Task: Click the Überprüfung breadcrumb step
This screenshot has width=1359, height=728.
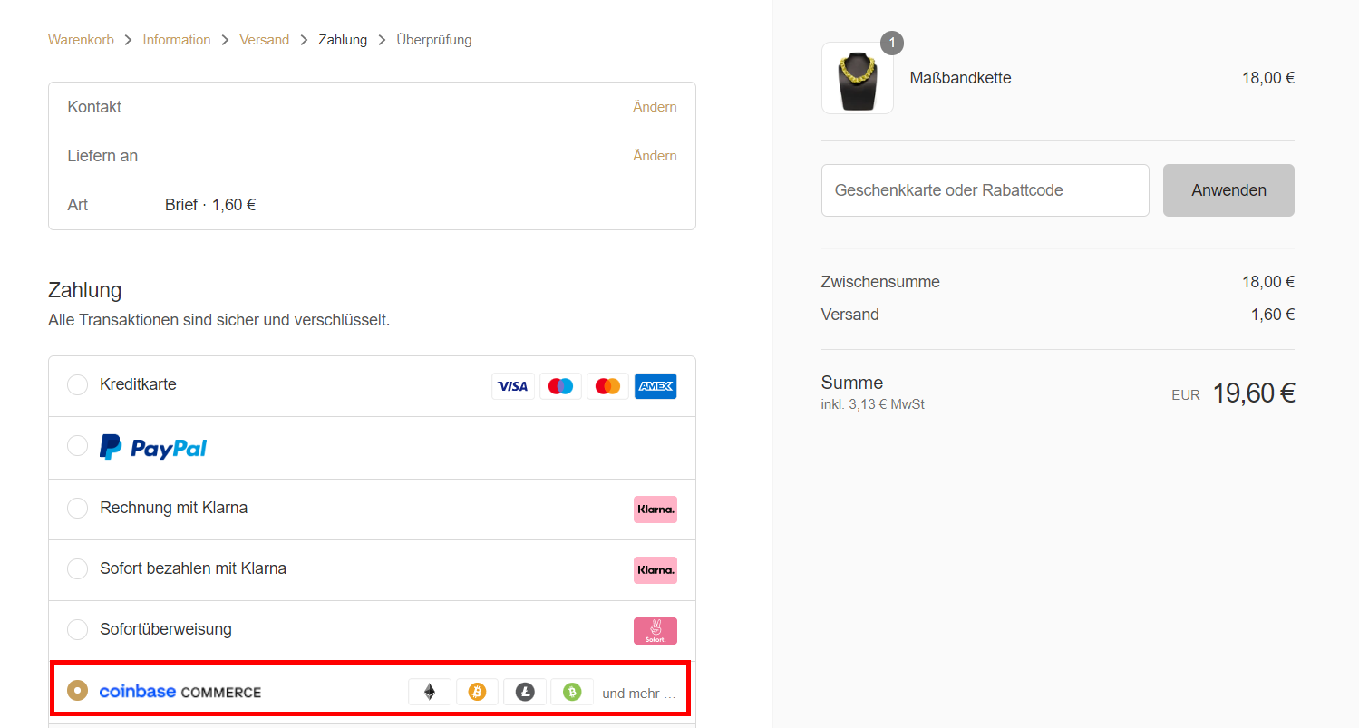Action: pyautogui.click(x=434, y=40)
